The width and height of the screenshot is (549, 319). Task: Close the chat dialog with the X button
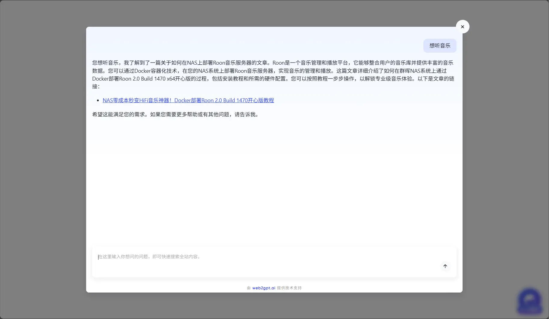coord(462,27)
